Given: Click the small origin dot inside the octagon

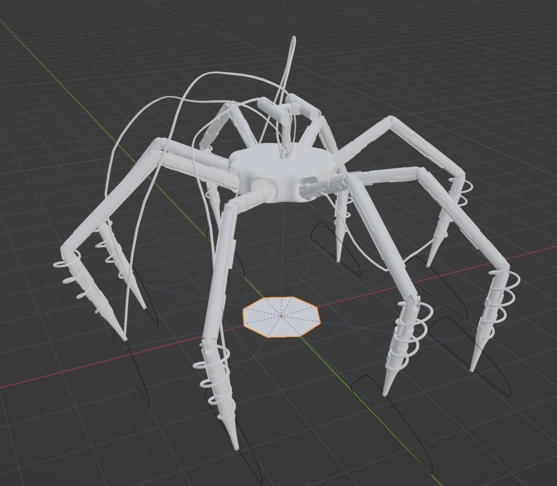Looking at the screenshot, I should tap(282, 316).
